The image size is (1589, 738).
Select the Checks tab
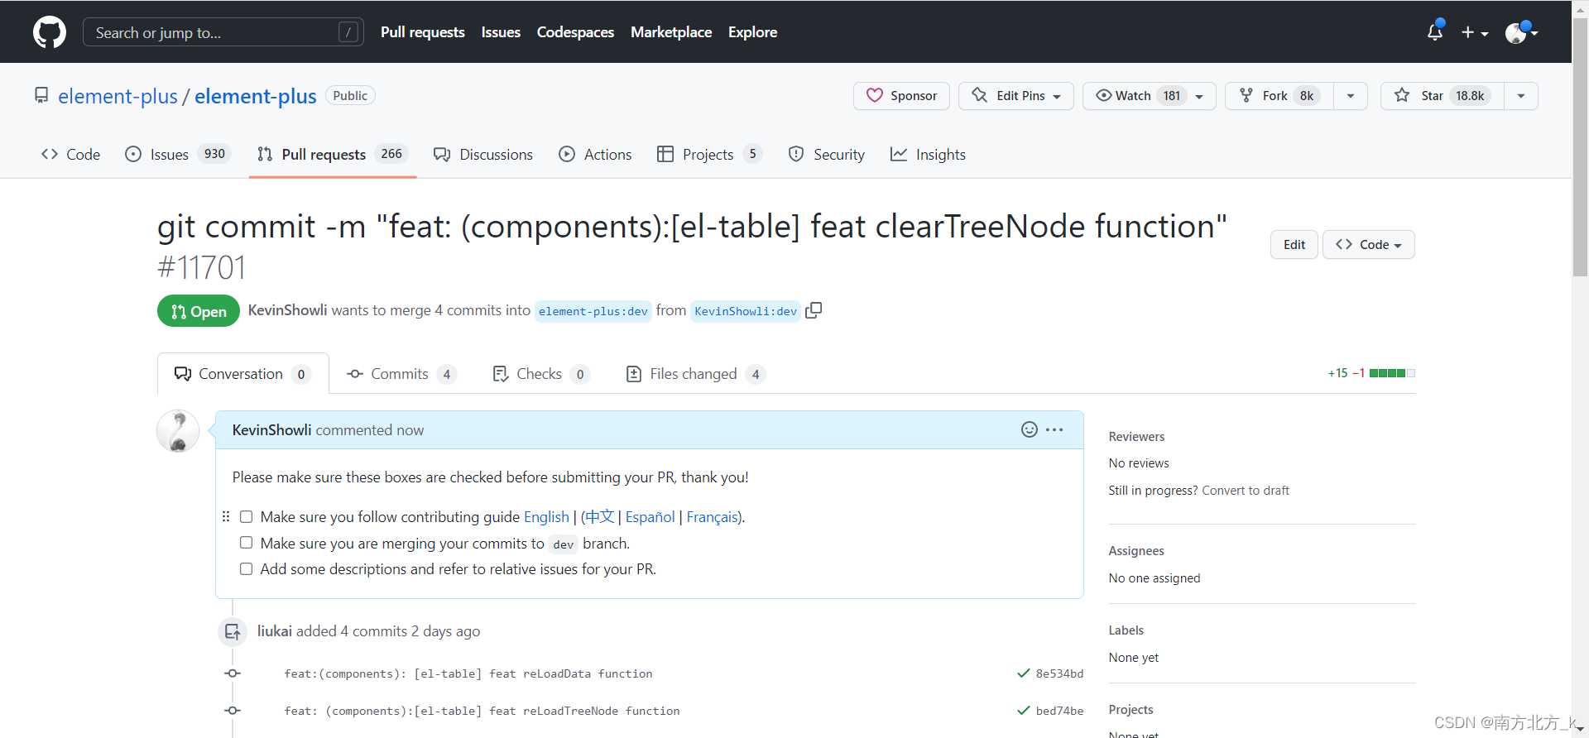point(540,374)
